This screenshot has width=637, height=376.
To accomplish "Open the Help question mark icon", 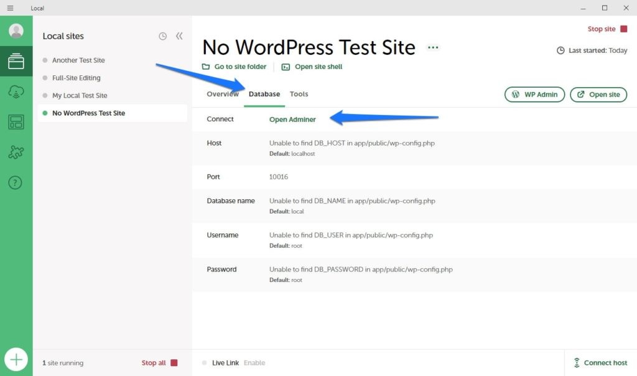I will coord(16,182).
